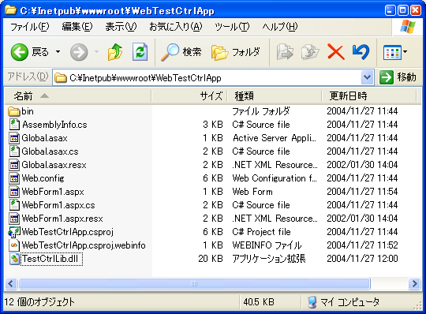Screen dimensions: 426x314
Task: Click the red Delete X icon
Action: [x=336, y=52]
